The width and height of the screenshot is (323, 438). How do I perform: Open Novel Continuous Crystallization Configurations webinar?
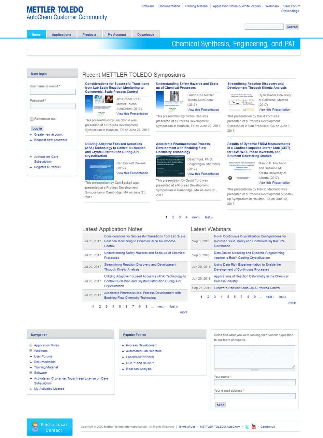click(x=250, y=241)
